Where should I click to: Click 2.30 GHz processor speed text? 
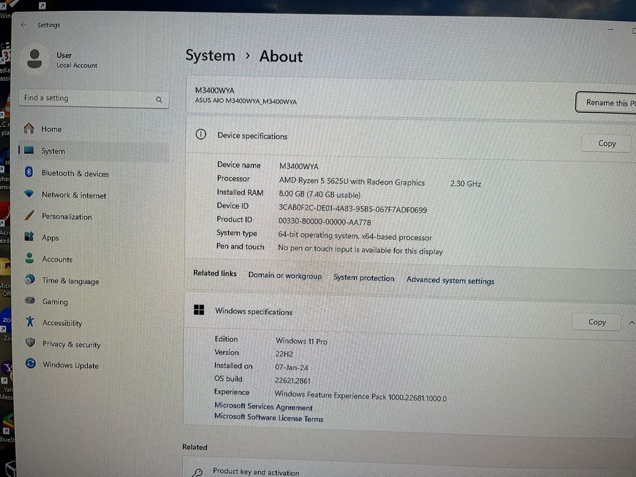pyautogui.click(x=465, y=184)
